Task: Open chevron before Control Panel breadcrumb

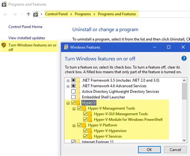Action: (41, 14)
